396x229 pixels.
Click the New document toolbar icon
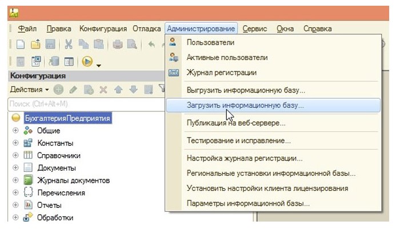(x=21, y=45)
